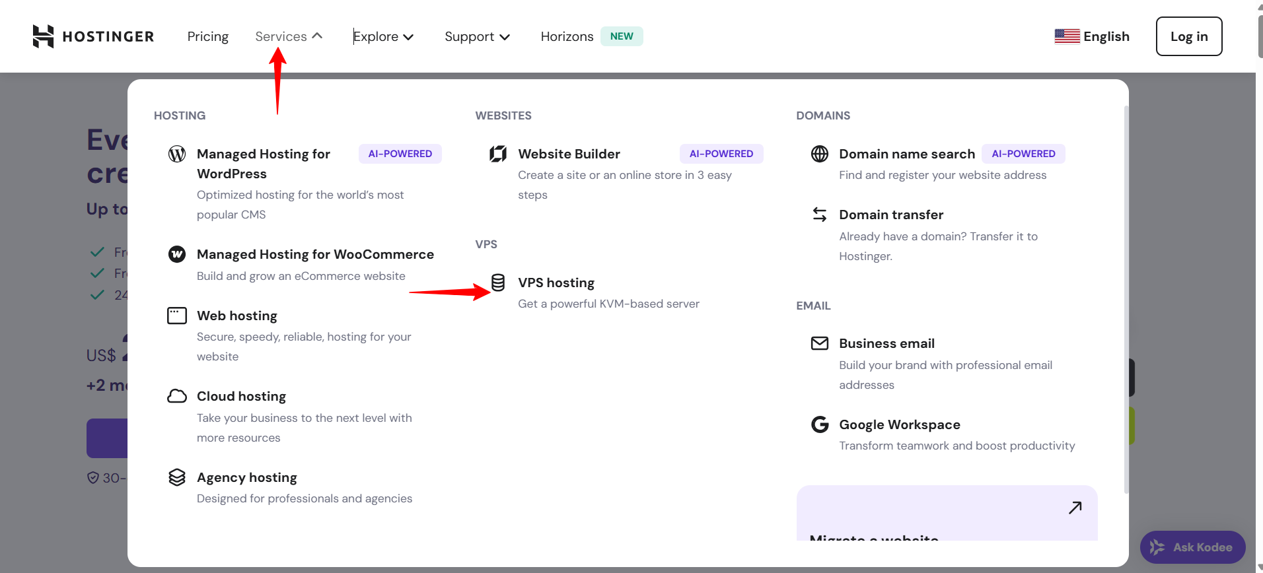Open the Ask Kodee chat button
This screenshot has height=573, width=1263.
[1193, 547]
